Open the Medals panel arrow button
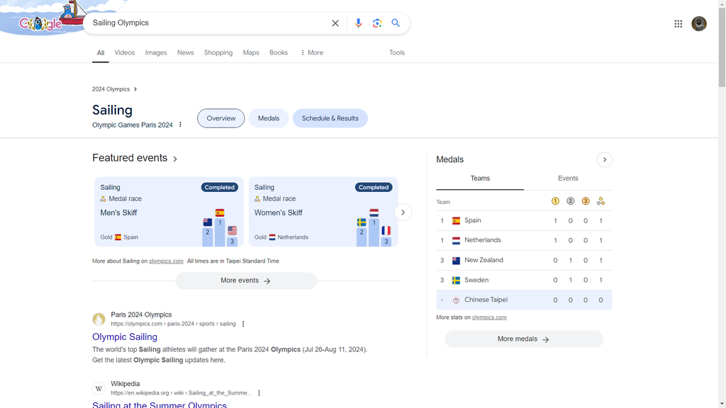Screen dimensions: 726x408 coord(604,159)
